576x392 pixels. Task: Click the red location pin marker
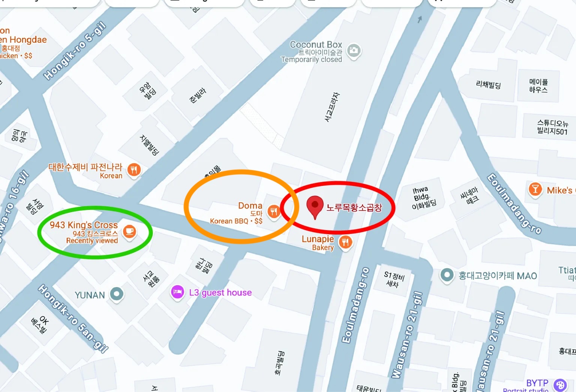[x=315, y=207]
